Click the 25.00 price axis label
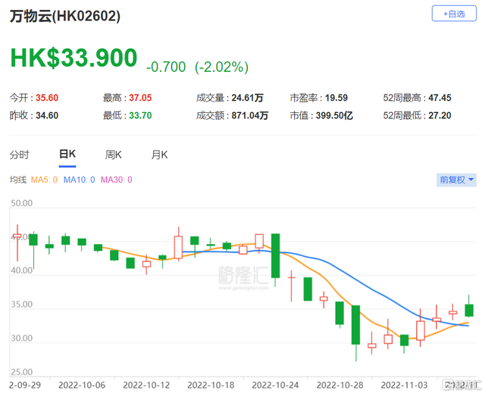The image size is (485, 394). click(x=22, y=372)
